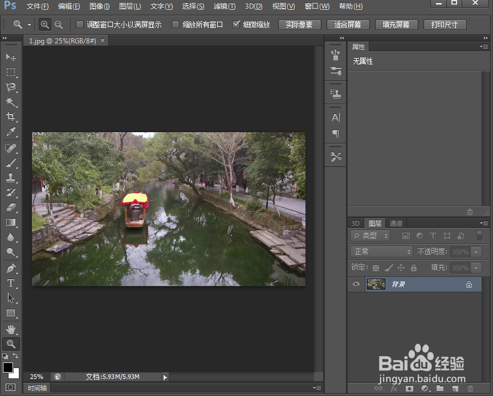Toggle Quick Mask mode

pyautogui.click(x=11, y=387)
